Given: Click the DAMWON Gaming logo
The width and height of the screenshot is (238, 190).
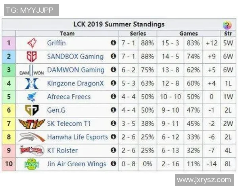Looking at the screenshot, I should [x=31, y=70].
